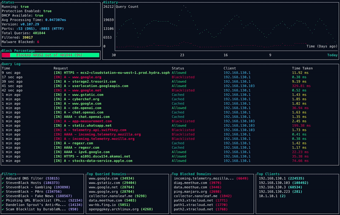
Task: Select the blacklisted app-measurement.com request
Action: pyautogui.click(x=170, y=121)
